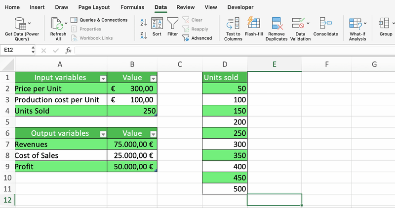
Task: Open Get Data (Power Query)
Action: click(x=22, y=29)
